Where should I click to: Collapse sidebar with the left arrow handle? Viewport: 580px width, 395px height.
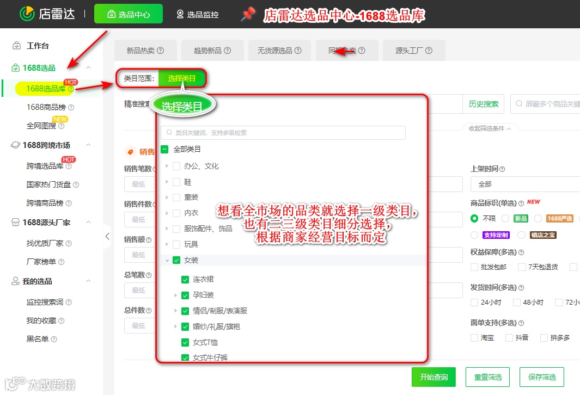107,236
